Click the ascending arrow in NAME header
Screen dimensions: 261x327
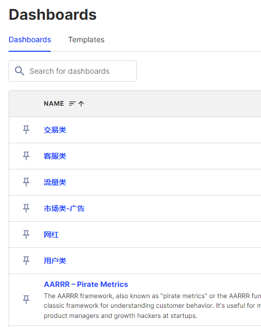point(81,104)
